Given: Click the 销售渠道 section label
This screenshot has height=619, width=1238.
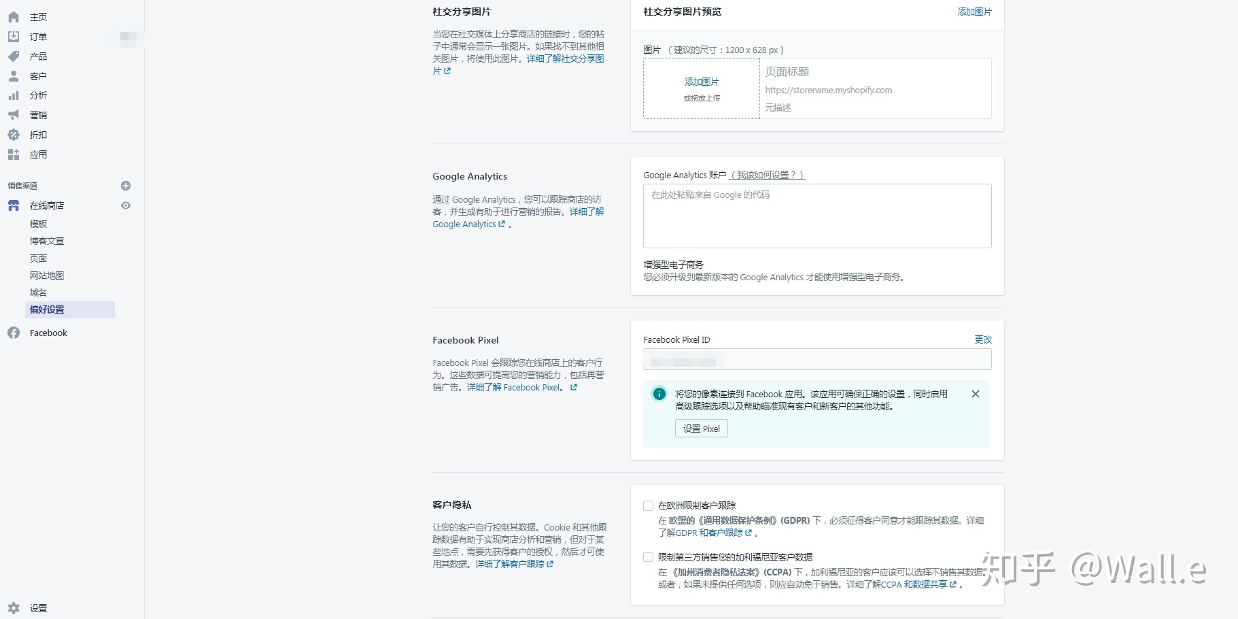Looking at the screenshot, I should tap(22, 186).
